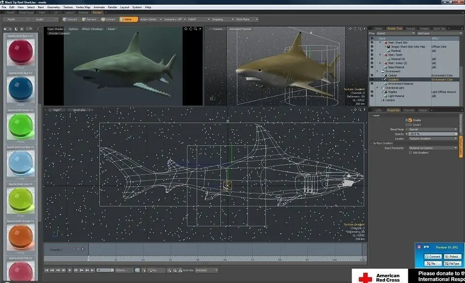Jump to the first frame of the timeline
The image size is (465, 283).
pos(46,270)
